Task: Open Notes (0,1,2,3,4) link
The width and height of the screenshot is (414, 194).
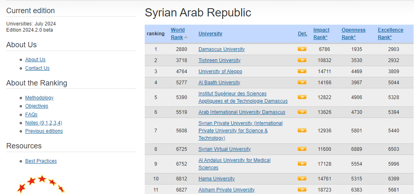Action: point(44,123)
